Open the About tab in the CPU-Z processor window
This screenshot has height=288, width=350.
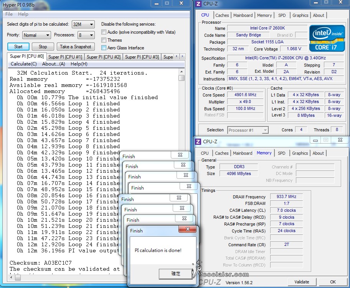click(x=318, y=15)
